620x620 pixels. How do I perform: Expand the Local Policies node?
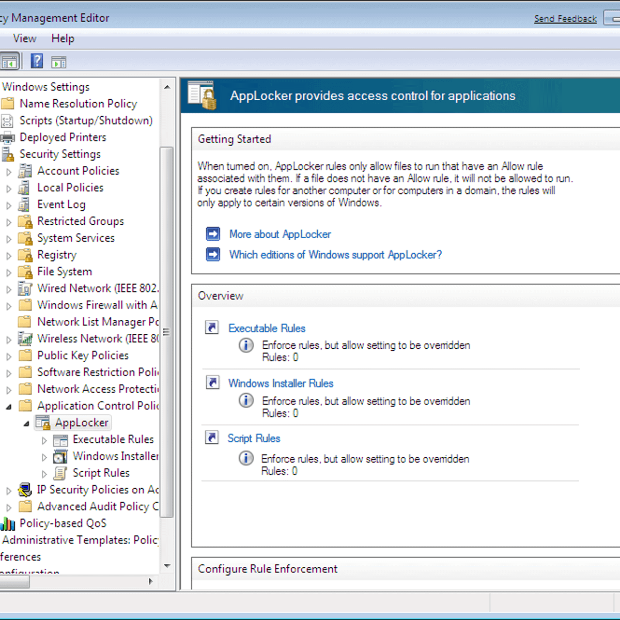pos(9,189)
